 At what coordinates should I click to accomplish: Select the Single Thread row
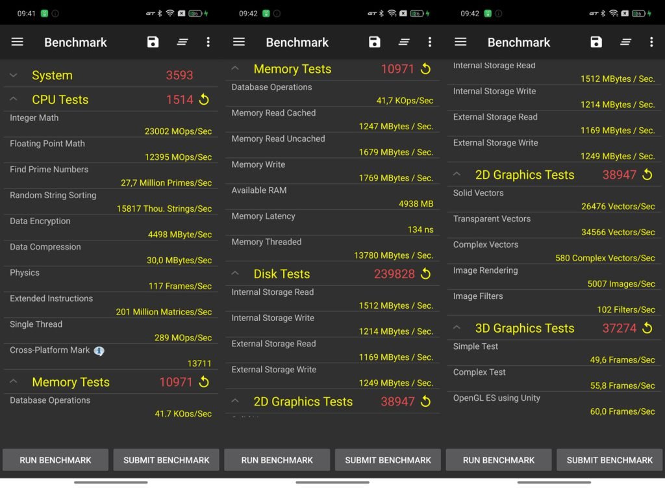pos(110,331)
